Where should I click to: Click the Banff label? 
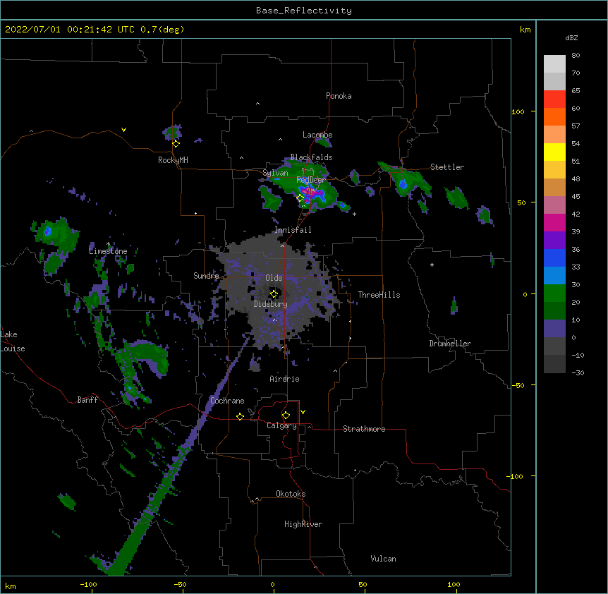(87, 400)
